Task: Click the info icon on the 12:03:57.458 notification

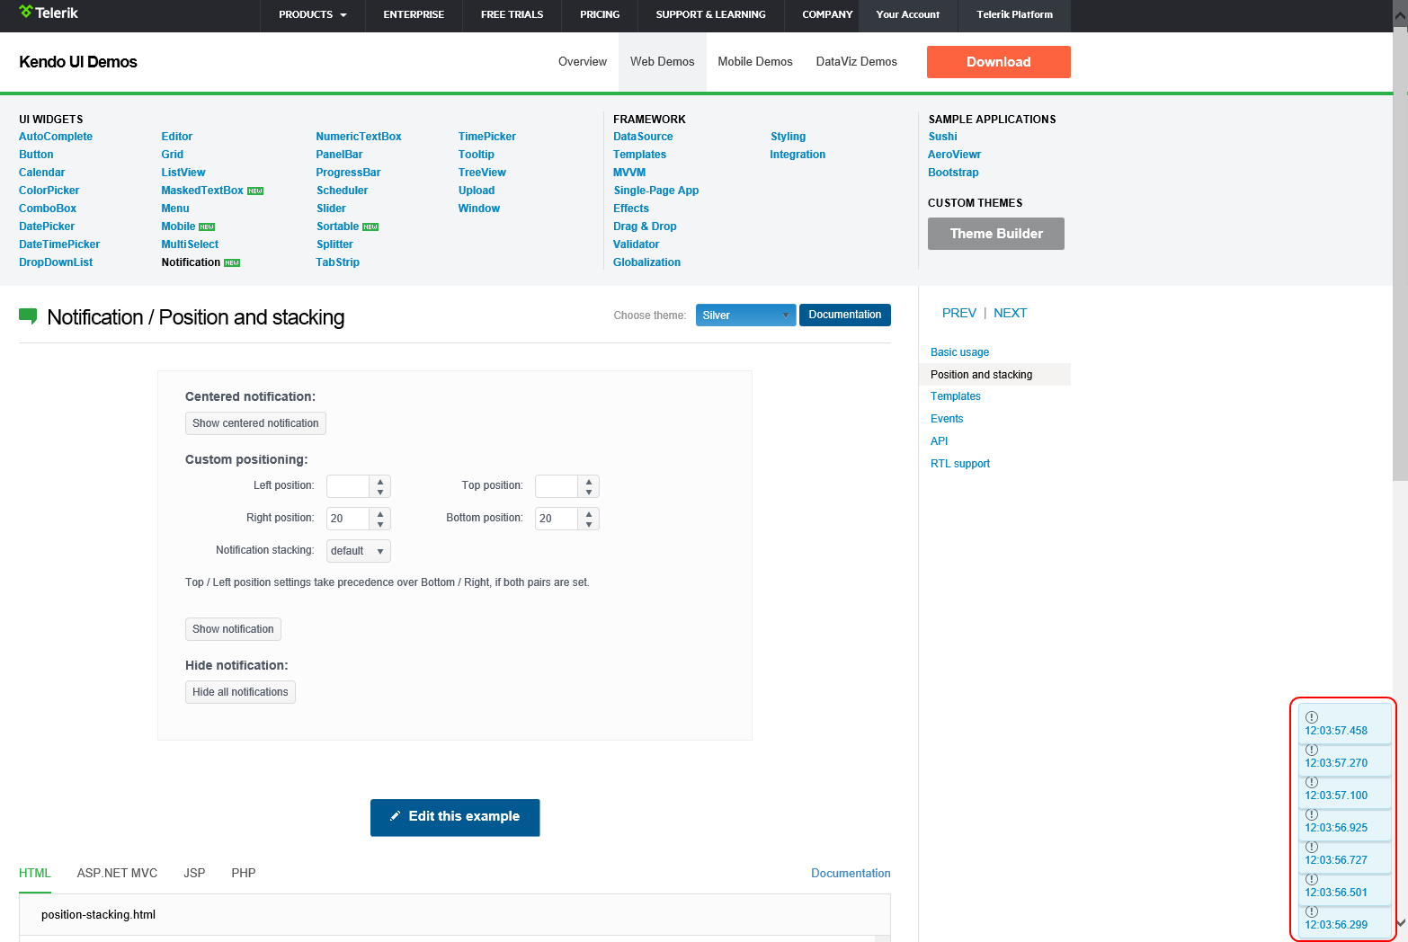Action: [x=1312, y=717]
